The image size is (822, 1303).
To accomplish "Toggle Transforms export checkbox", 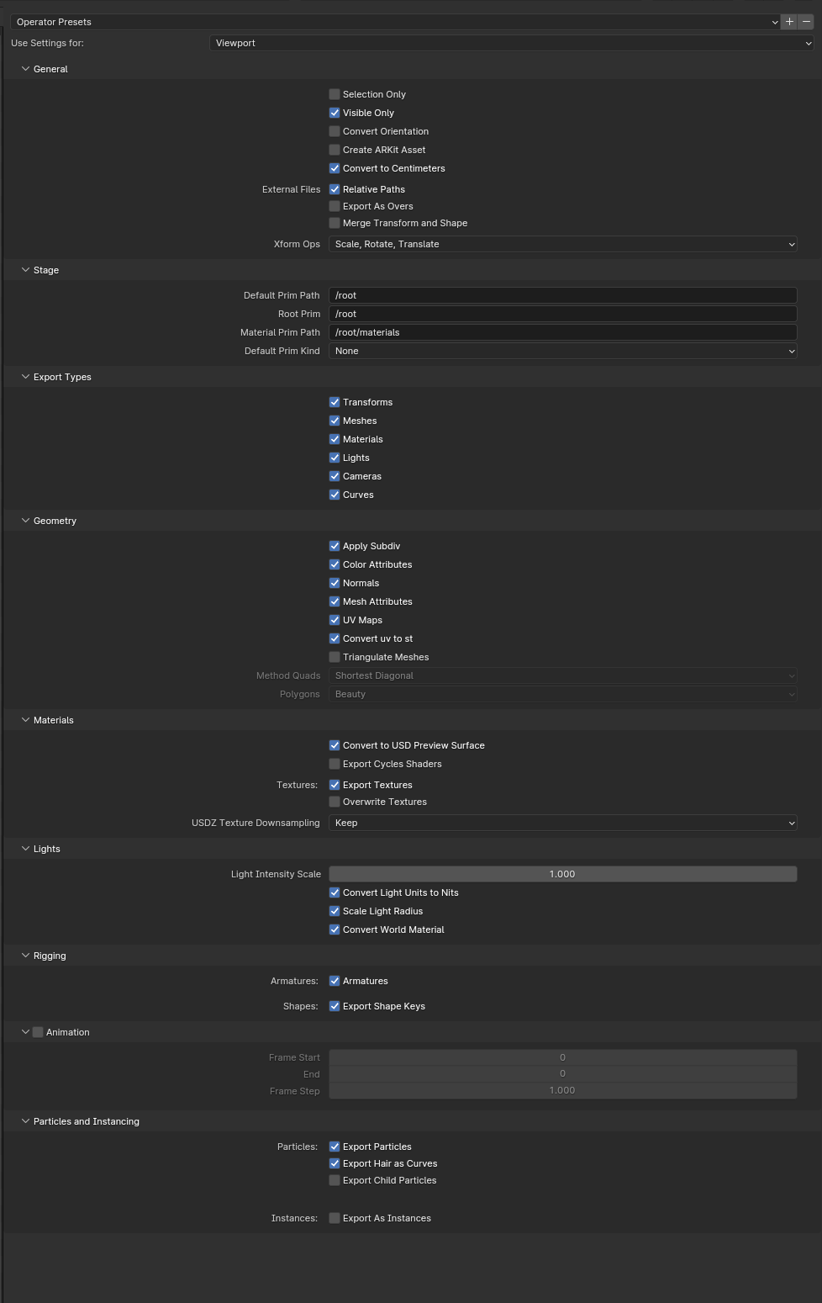I will click(335, 402).
